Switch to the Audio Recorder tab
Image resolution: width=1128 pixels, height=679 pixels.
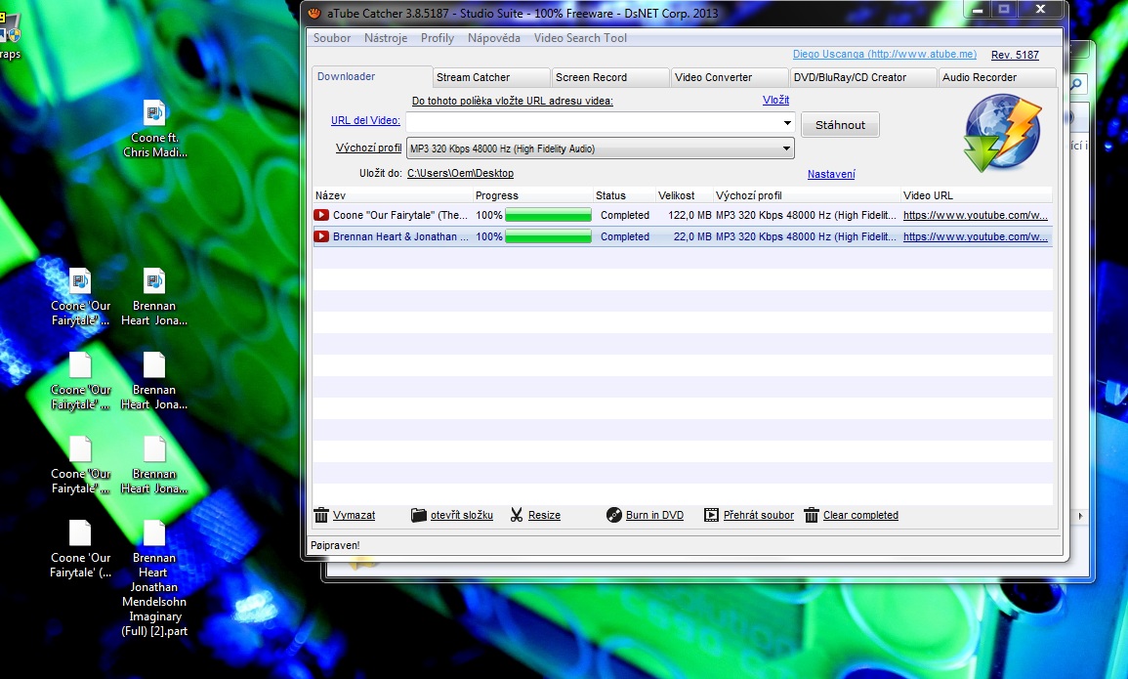coord(997,78)
